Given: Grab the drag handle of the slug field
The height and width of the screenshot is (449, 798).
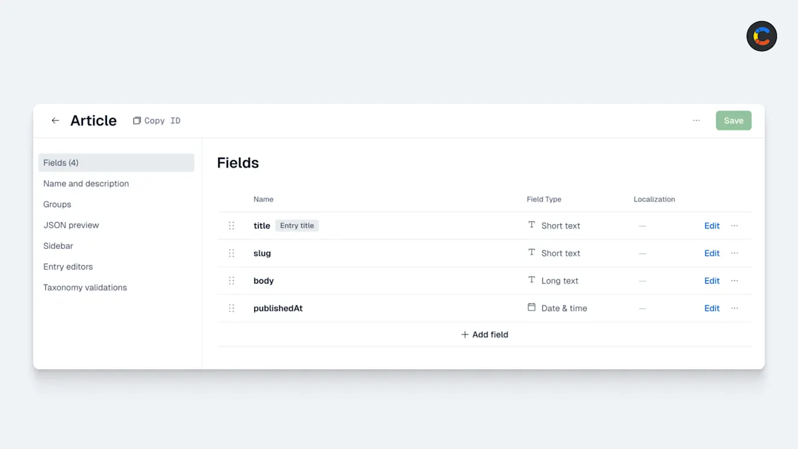Looking at the screenshot, I should coord(232,253).
